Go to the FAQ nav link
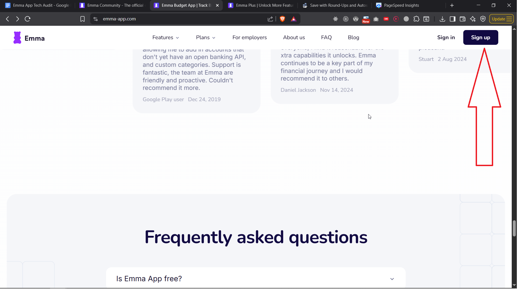Screen dimensions: 519x289 326,38
